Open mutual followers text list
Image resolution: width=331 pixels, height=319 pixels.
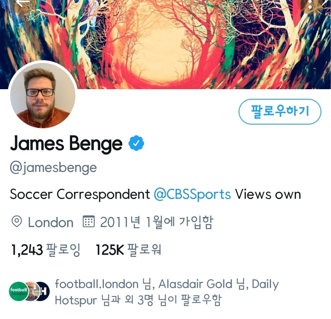pos(167,292)
